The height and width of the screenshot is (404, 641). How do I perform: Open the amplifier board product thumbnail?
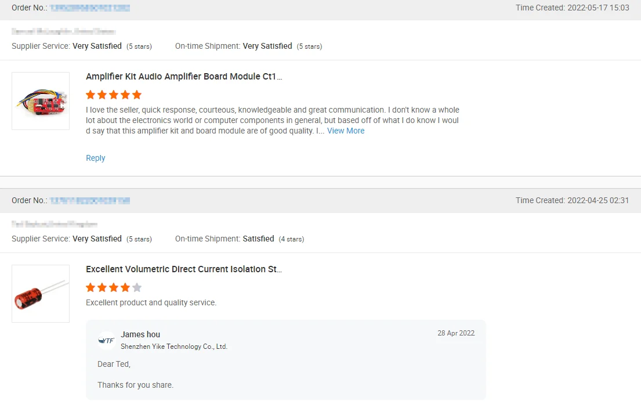(41, 101)
